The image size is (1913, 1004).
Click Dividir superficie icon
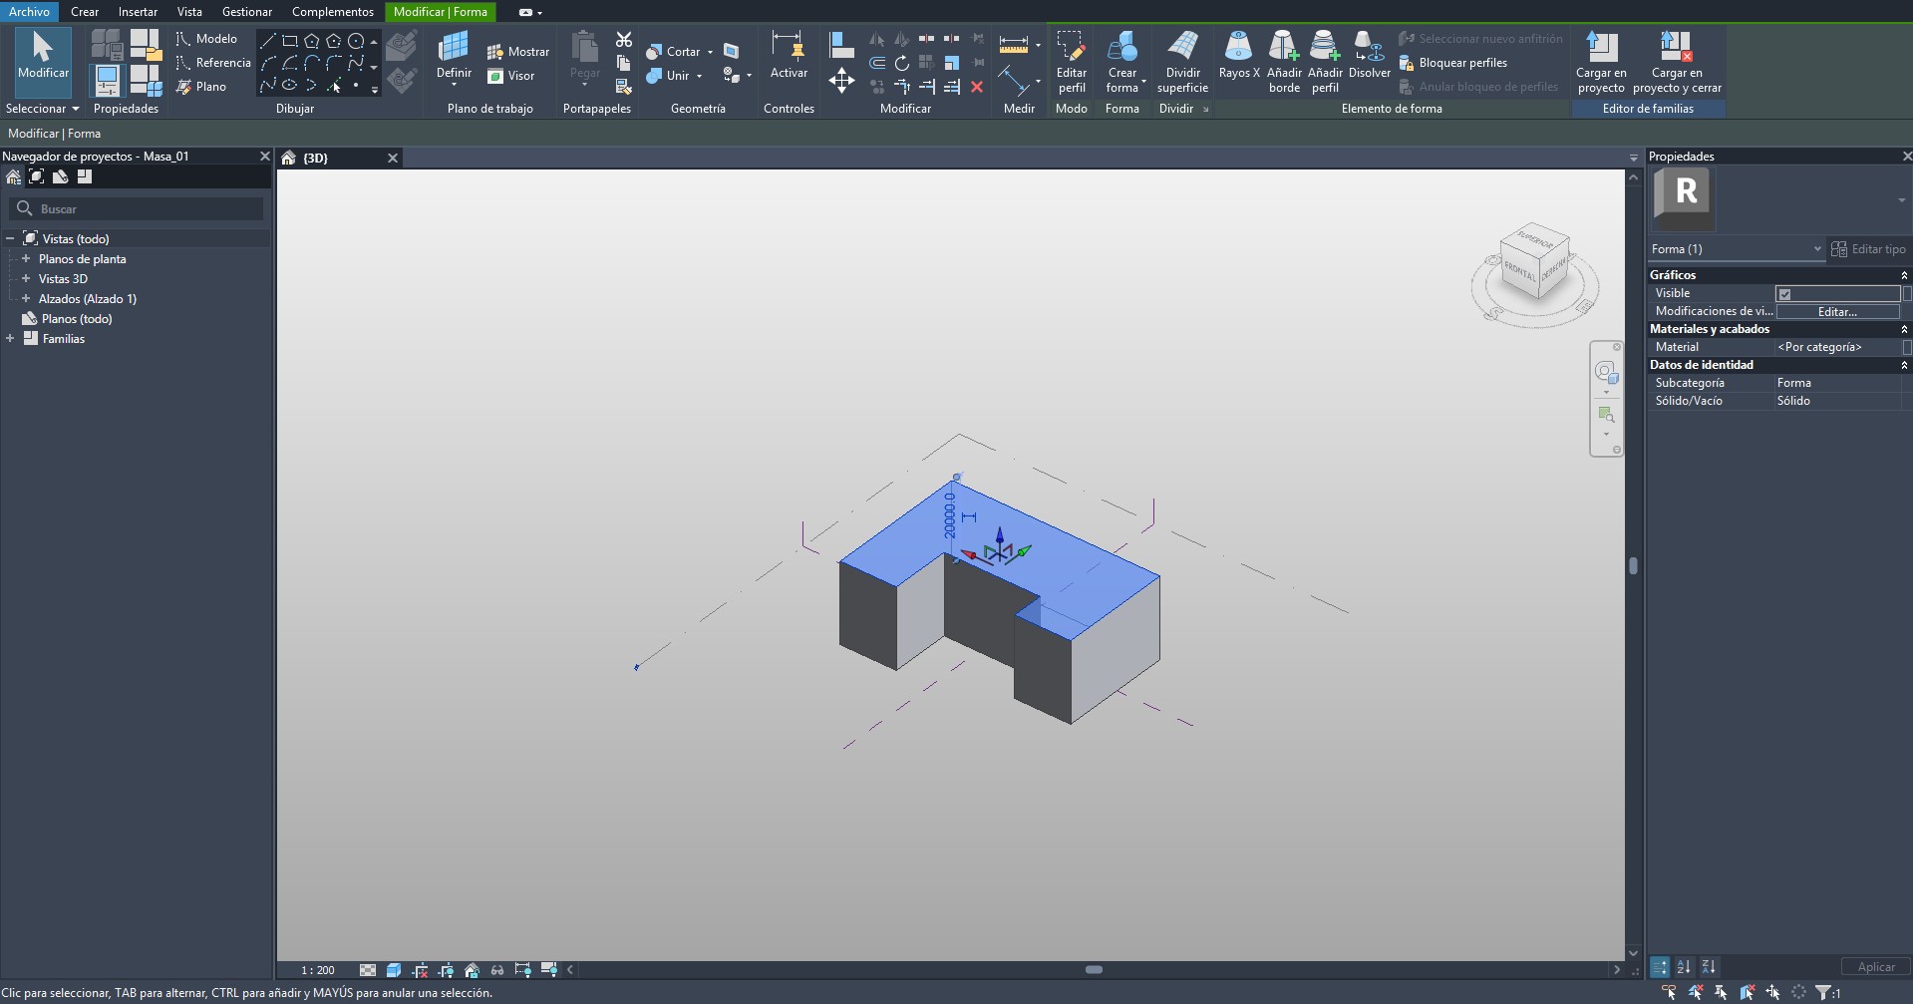(x=1182, y=48)
